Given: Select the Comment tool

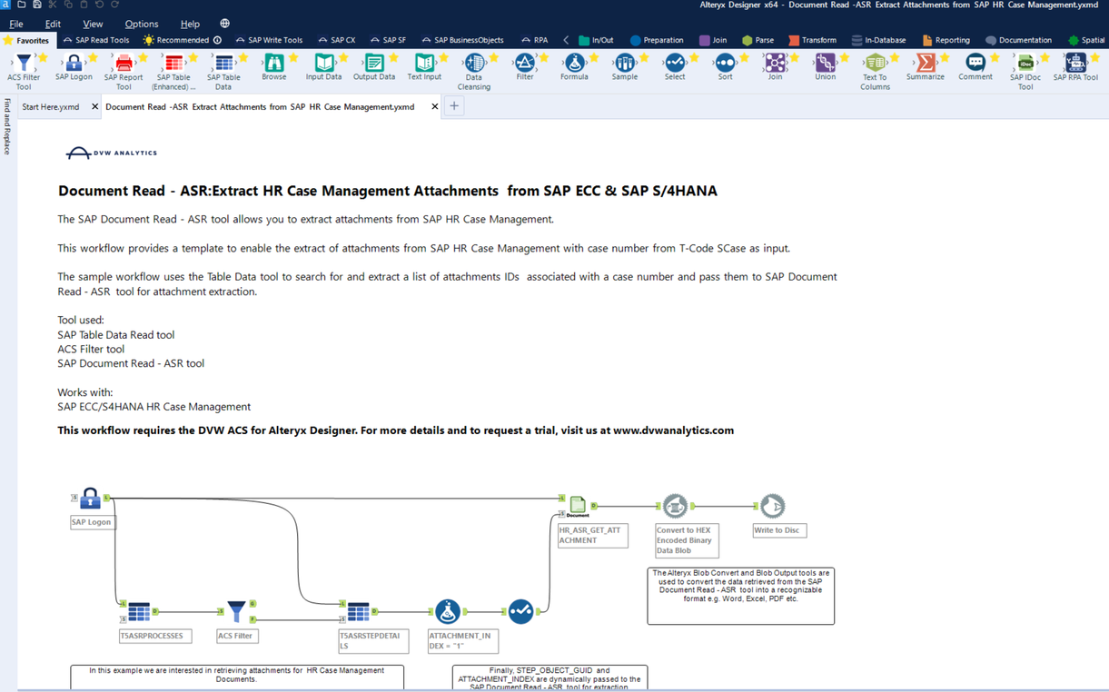Looking at the screenshot, I should [975, 63].
